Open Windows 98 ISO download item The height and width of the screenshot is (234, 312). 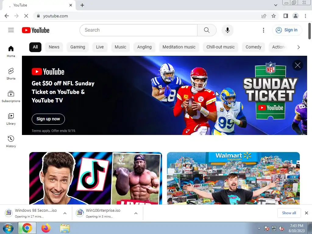[36, 213]
